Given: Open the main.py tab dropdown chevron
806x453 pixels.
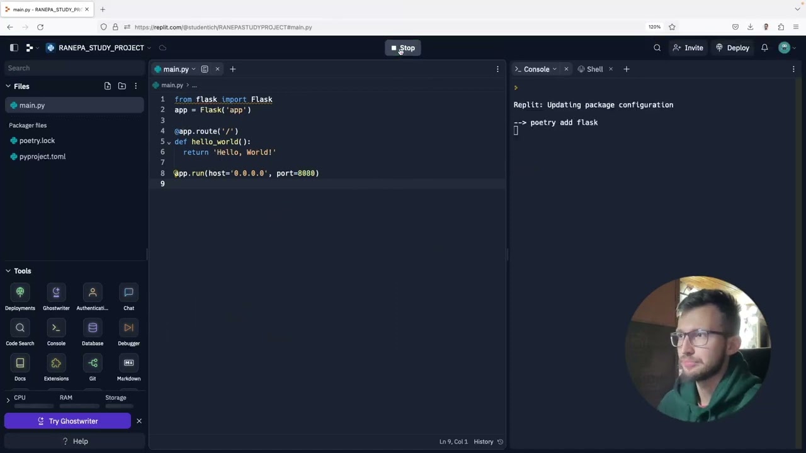Looking at the screenshot, I should tap(193, 69).
